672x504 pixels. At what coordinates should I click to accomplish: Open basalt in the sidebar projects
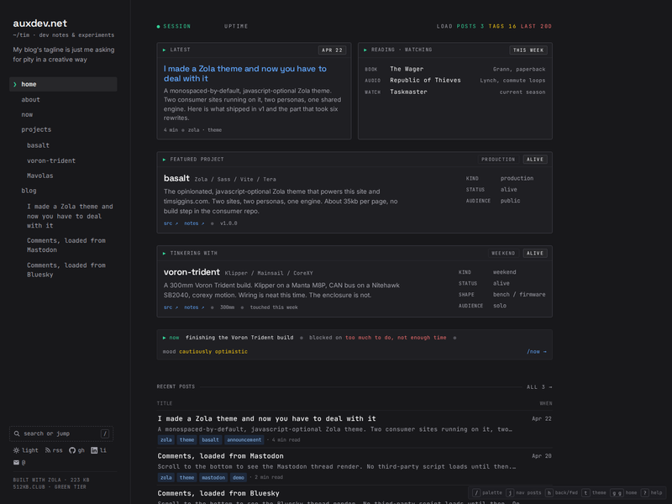[x=38, y=145]
